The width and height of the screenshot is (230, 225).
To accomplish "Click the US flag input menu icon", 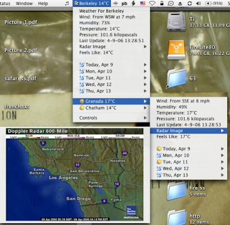I will tap(143, 3).
